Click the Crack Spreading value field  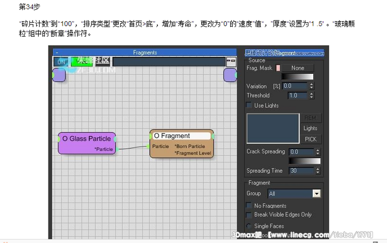pos(301,152)
